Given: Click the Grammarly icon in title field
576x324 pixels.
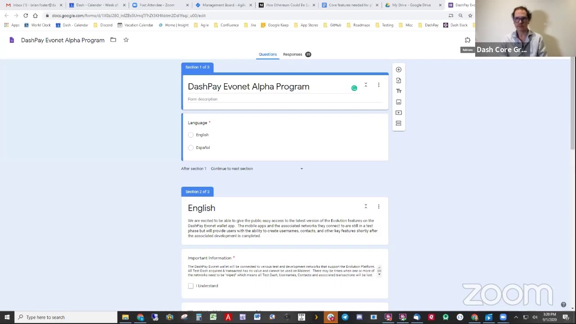Looking at the screenshot, I should [354, 88].
